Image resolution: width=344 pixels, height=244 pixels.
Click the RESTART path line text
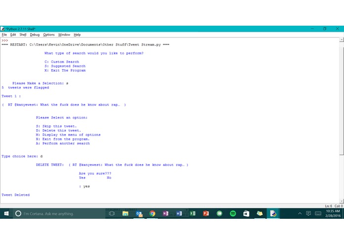point(86,44)
